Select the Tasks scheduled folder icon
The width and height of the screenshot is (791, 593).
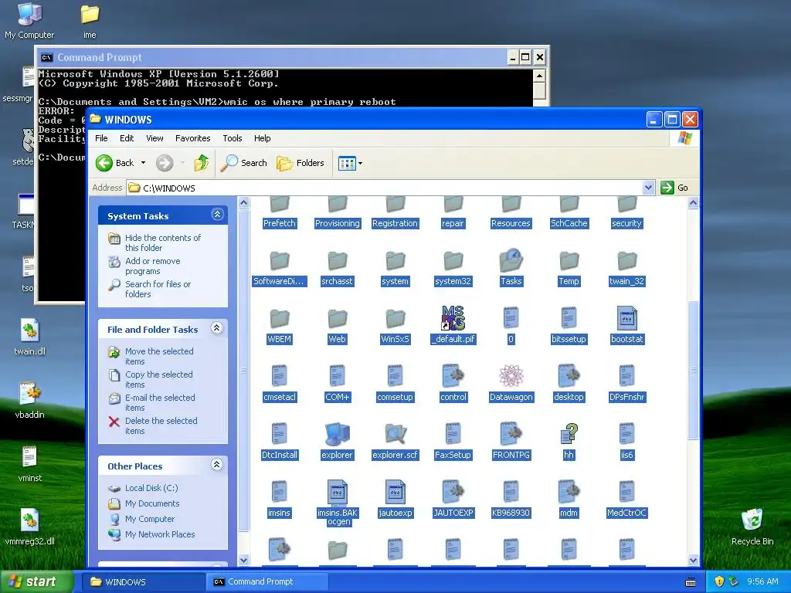click(x=511, y=261)
